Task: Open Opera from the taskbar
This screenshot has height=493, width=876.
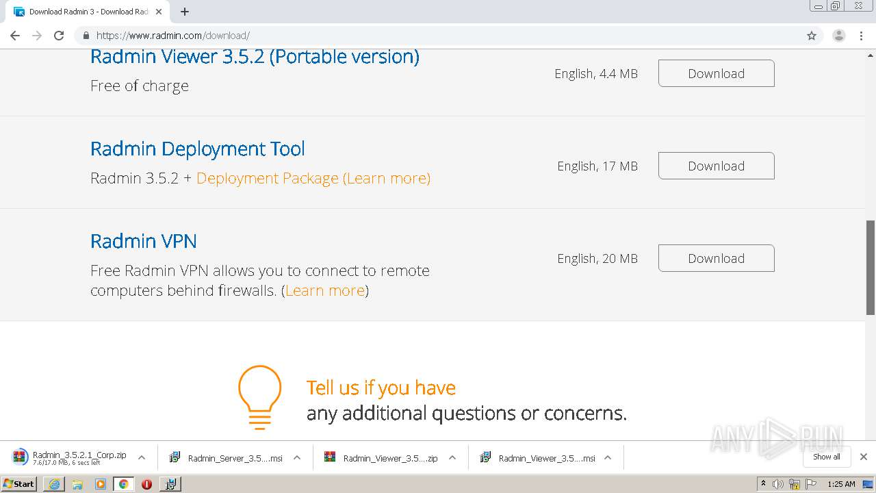Action: [146, 484]
